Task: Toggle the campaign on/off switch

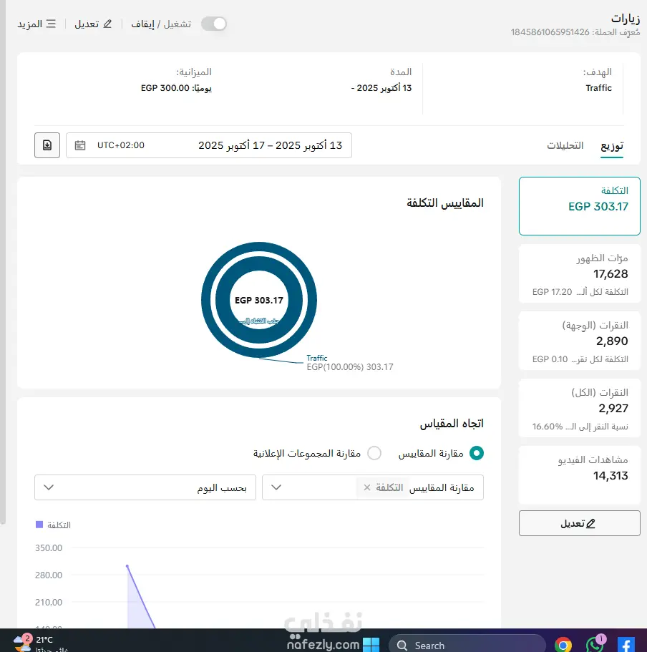Action: 214,24
